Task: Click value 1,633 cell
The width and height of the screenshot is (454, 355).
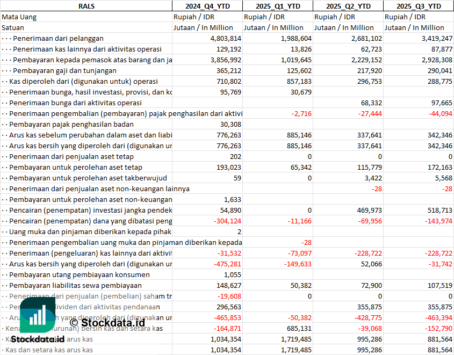Action: (207, 199)
